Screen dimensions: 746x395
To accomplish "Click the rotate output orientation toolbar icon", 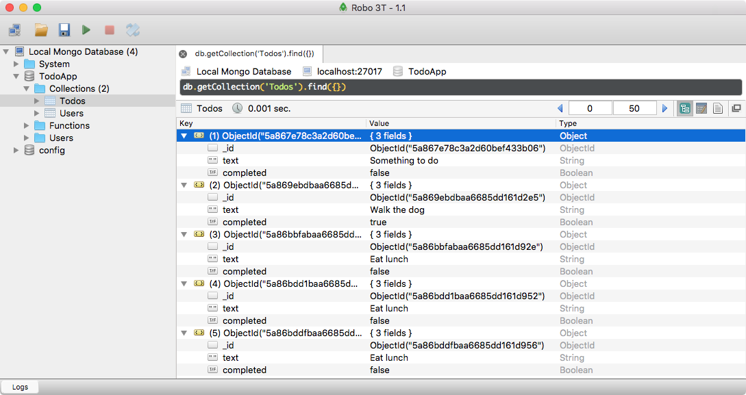I will 133,29.
